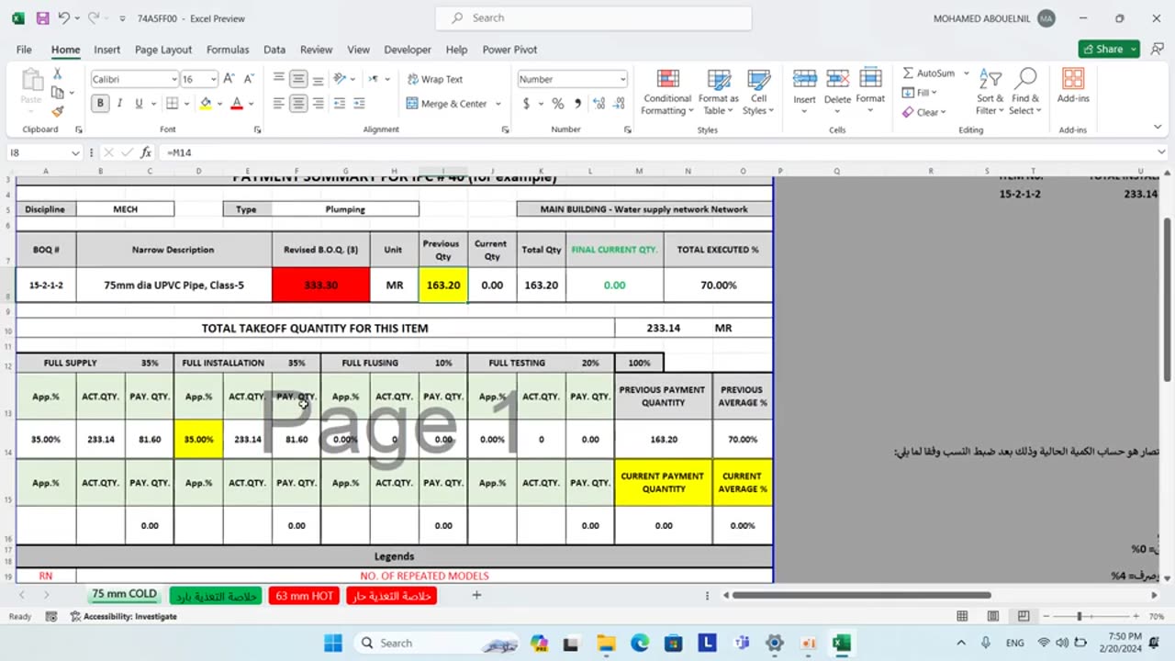This screenshot has width=1175, height=661.
Task: Click the Insert Function fx icon
Action: pos(145,152)
